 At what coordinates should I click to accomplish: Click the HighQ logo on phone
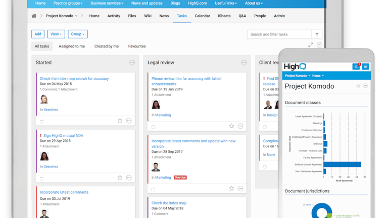click(295, 67)
